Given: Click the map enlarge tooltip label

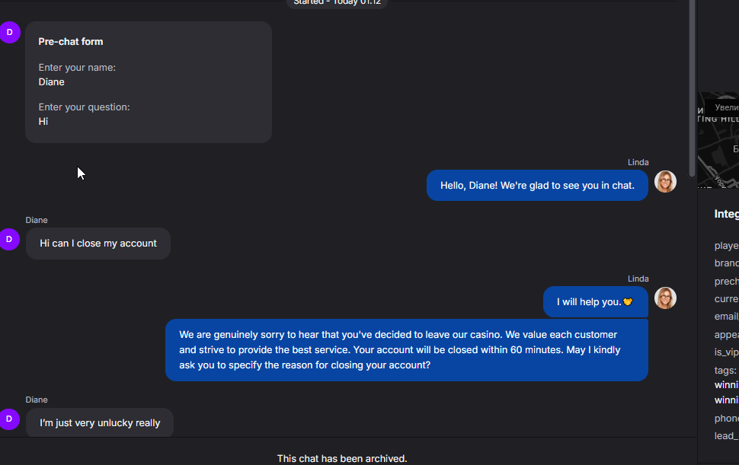Looking at the screenshot, I should pyautogui.click(x=726, y=108).
